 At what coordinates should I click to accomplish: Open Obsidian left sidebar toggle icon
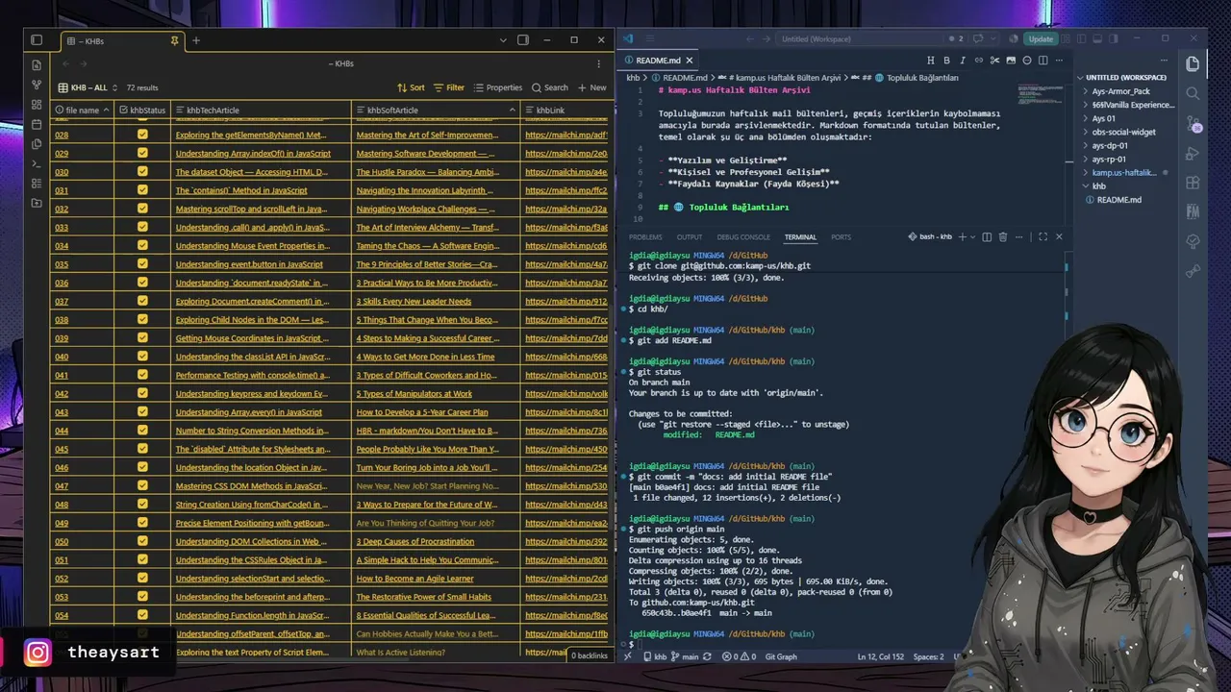(x=37, y=40)
